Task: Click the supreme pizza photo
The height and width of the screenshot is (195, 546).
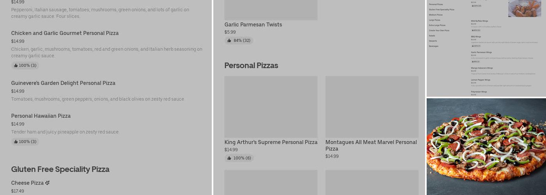Action: (486, 147)
